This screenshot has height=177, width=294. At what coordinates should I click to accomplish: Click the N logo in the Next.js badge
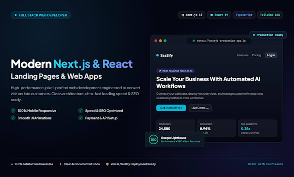tap(182, 15)
